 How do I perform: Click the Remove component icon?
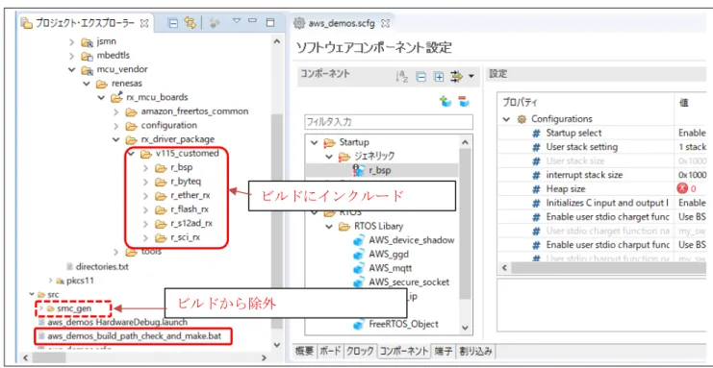[x=464, y=102]
